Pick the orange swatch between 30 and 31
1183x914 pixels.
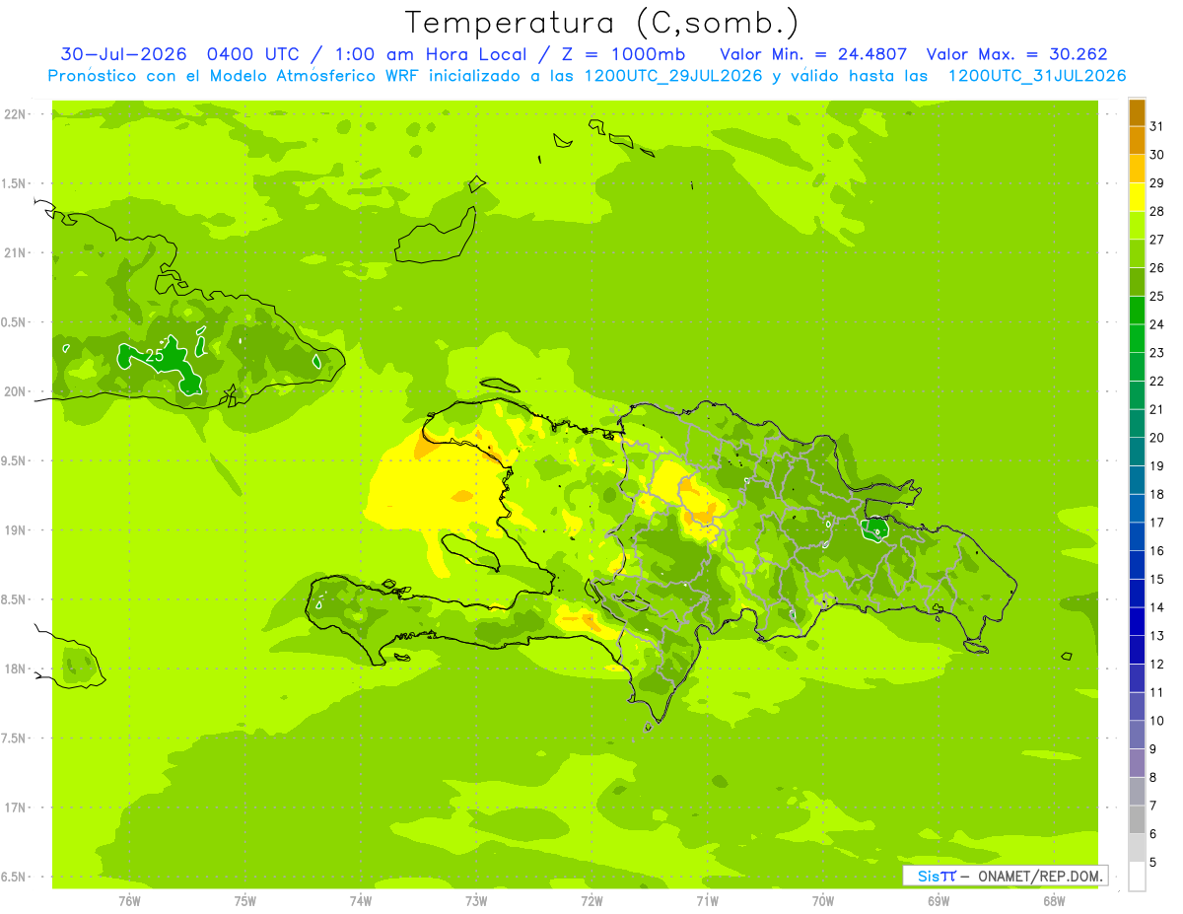pos(1137,140)
